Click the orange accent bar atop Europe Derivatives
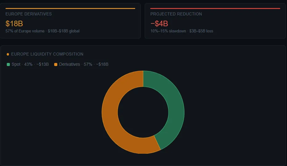287x166 pixels. (70, 8)
